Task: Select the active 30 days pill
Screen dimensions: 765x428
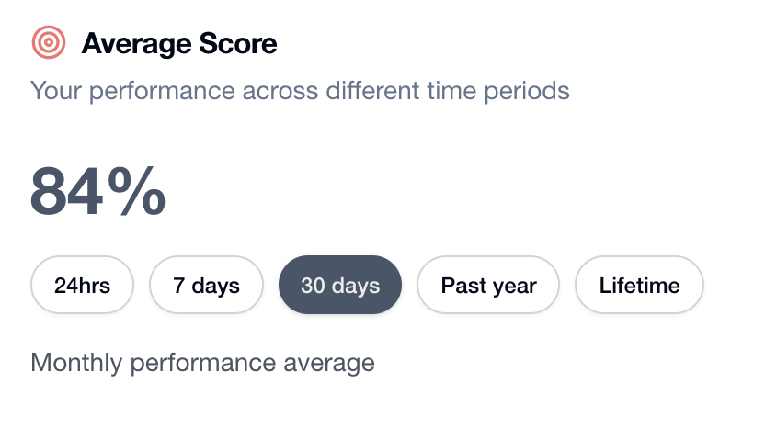Action: (340, 286)
